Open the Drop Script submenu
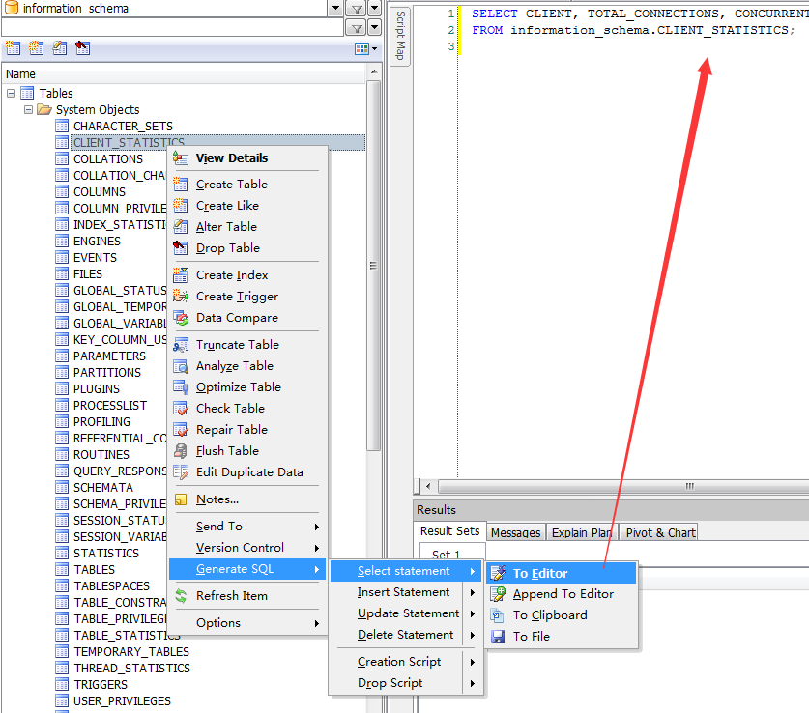Screen dimensions: 809x713 406,683
